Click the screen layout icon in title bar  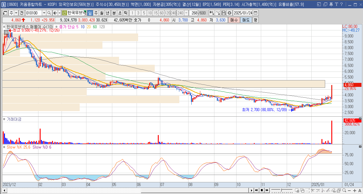pos(319,4)
